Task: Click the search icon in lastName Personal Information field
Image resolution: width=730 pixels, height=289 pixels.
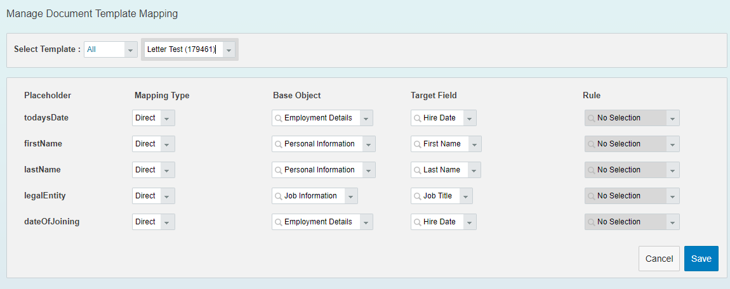Action: coord(279,170)
